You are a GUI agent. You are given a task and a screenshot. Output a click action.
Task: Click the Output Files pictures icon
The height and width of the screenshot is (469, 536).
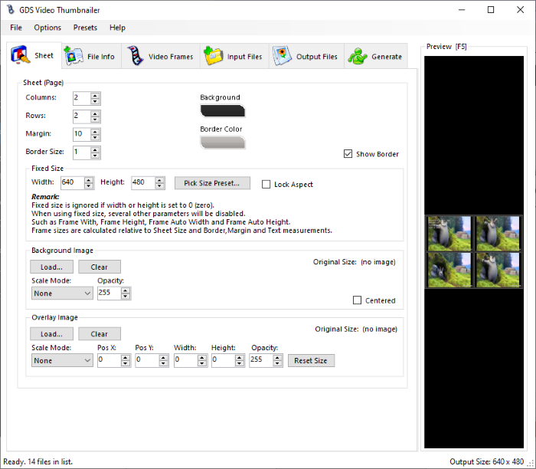[283, 56]
